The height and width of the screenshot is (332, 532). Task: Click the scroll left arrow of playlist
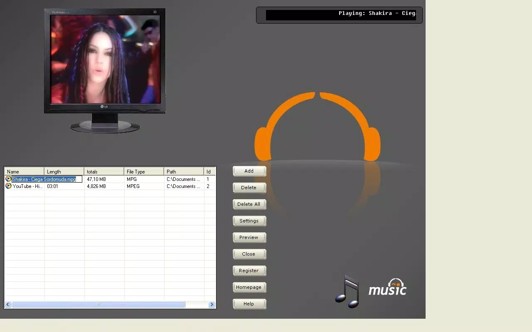[x=8, y=305]
